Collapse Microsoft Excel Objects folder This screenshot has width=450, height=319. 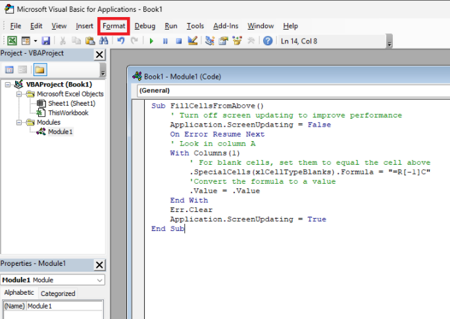click(19, 94)
